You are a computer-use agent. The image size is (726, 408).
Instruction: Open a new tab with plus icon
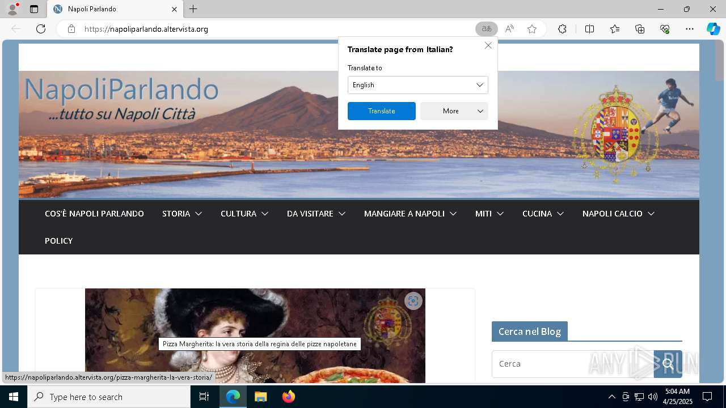coord(193,9)
